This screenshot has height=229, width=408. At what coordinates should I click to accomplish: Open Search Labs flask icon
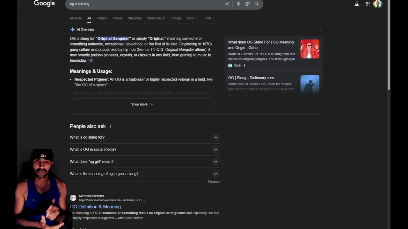coord(356,4)
